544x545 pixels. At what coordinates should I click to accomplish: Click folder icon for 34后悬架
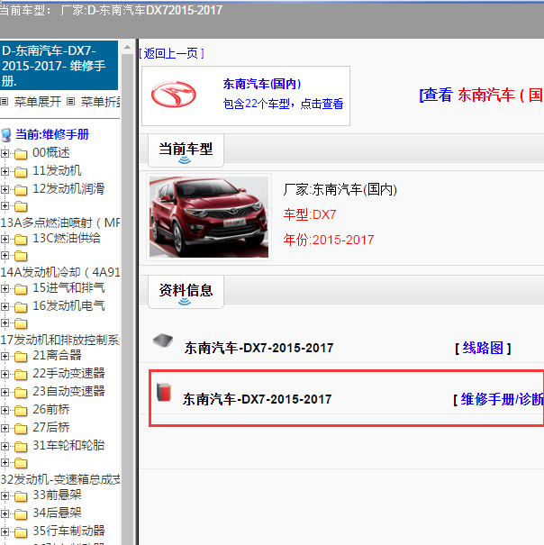point(21,514)
